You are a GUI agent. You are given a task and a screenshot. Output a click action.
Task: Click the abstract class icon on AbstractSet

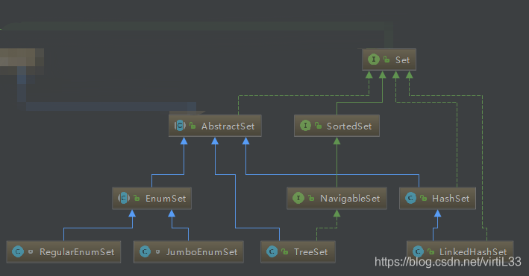180,126
